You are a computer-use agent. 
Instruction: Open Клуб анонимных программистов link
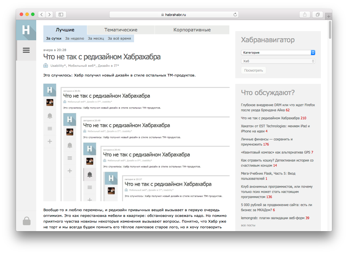click(x=277, y=191)
